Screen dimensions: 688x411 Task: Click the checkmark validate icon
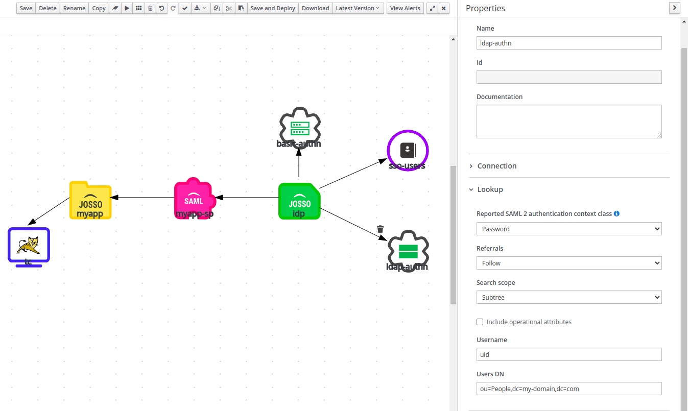pyautogui.click(x=185, y=8)
